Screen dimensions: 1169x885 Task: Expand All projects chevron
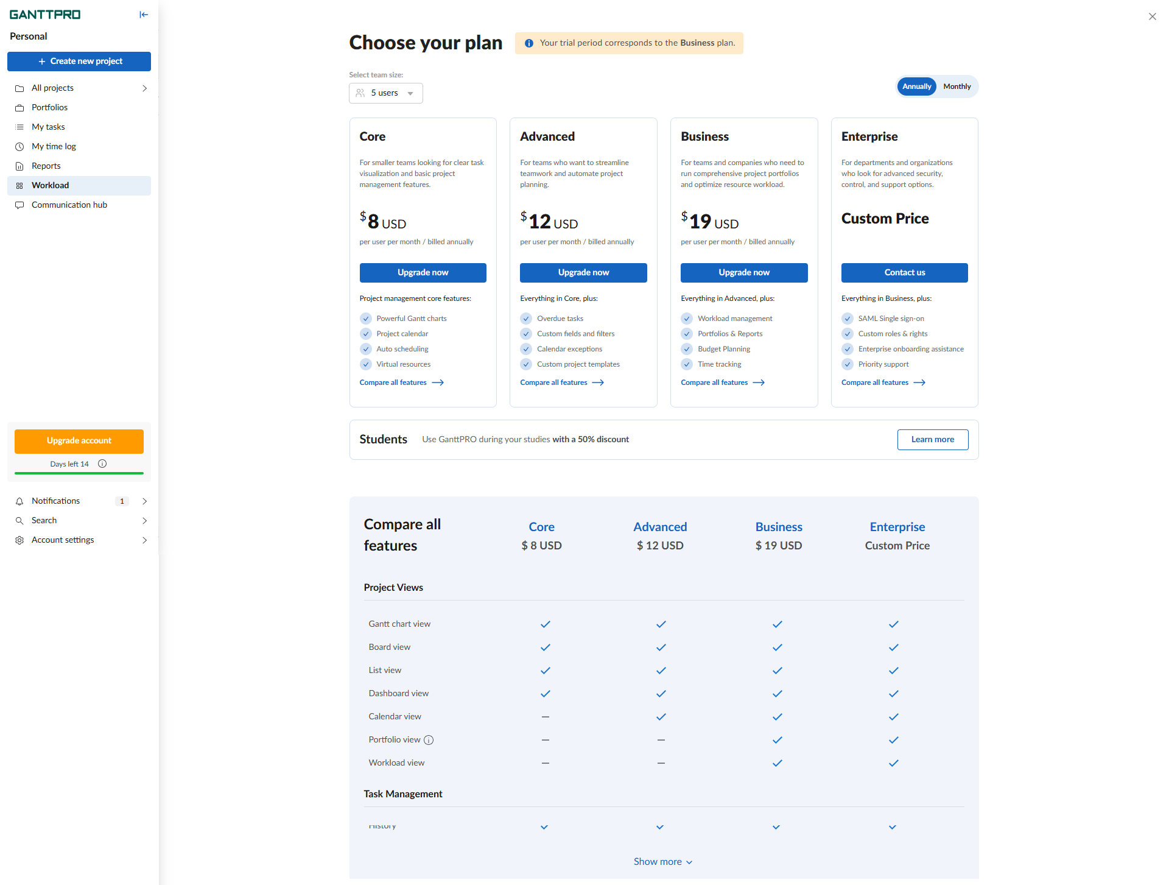[144, 88]
